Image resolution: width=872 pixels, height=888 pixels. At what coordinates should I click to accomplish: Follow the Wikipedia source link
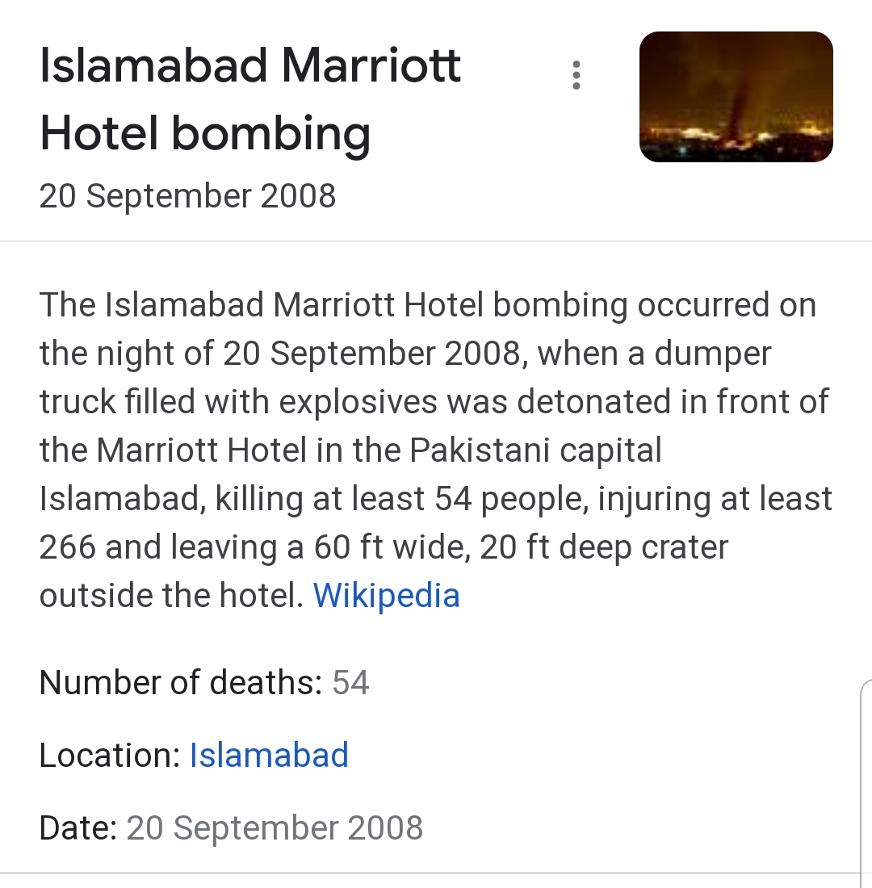(387, 595)
